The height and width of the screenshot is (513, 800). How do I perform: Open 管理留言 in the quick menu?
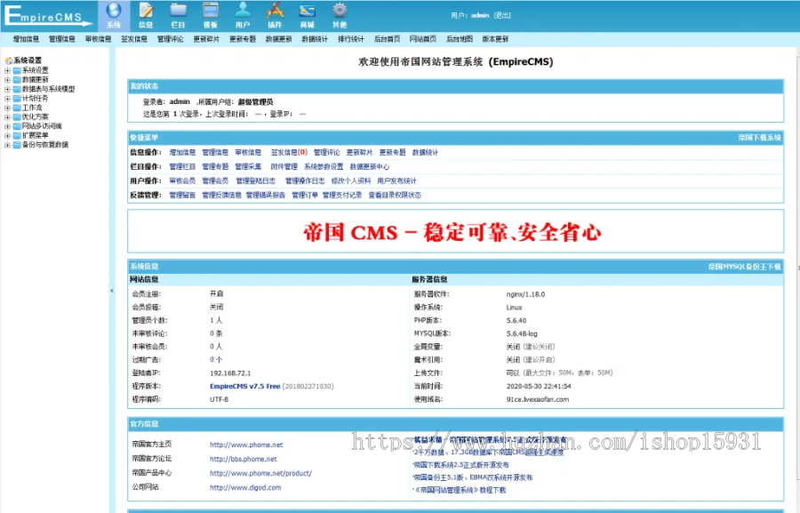(x=182, y=195)
